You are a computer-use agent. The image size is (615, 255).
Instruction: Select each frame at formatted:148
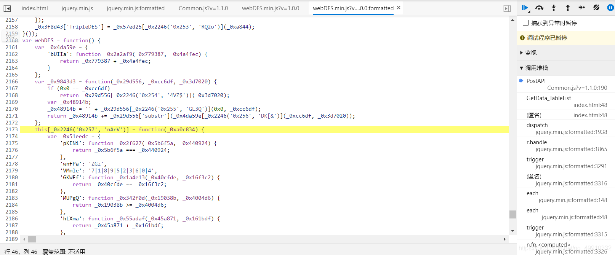click(566, 197)
